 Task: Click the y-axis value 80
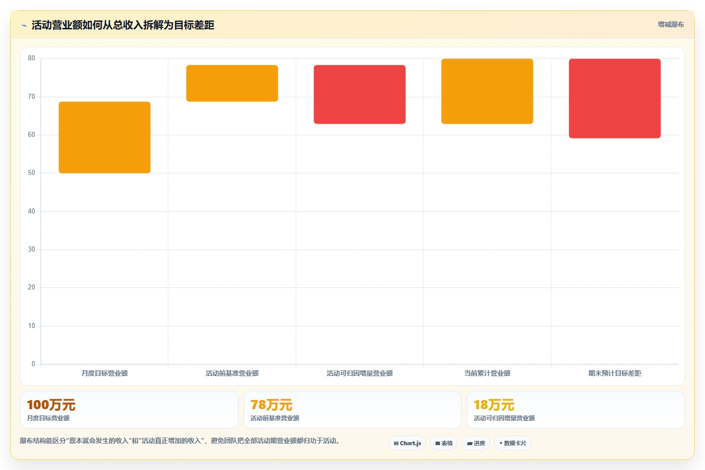click(x=31, y=58)
